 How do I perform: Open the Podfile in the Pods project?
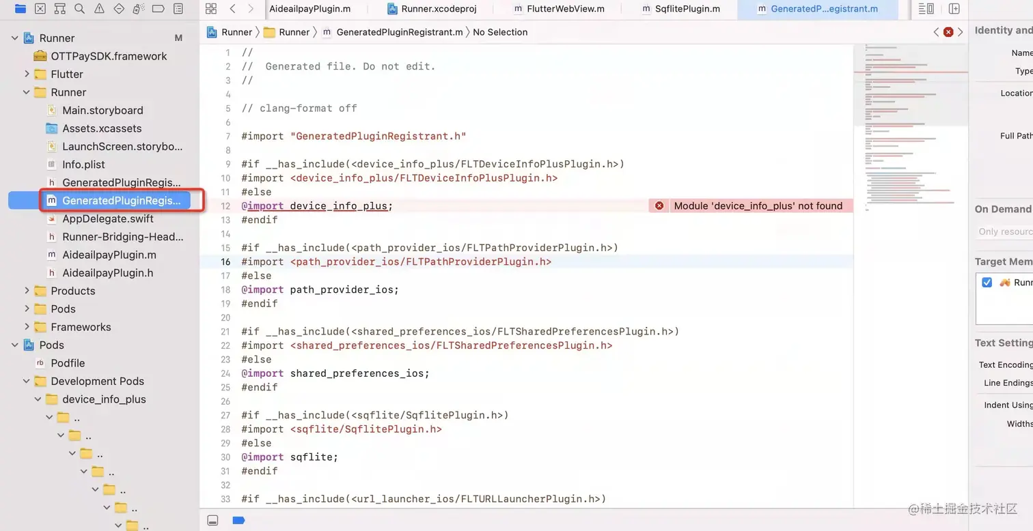tap(68, 363)
